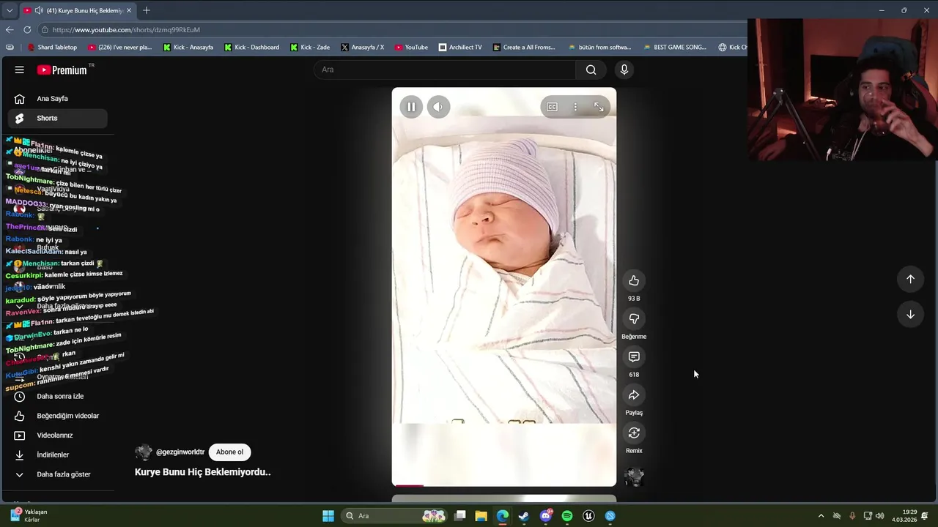Go to the next Short using down arrow
The height and width of the screenshot is (527, 938).
pos(910,314)
